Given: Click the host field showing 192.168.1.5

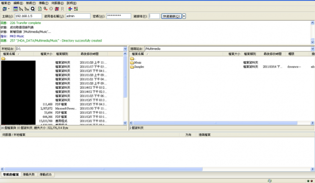Looking at the screenshot, I should point(29,16).
